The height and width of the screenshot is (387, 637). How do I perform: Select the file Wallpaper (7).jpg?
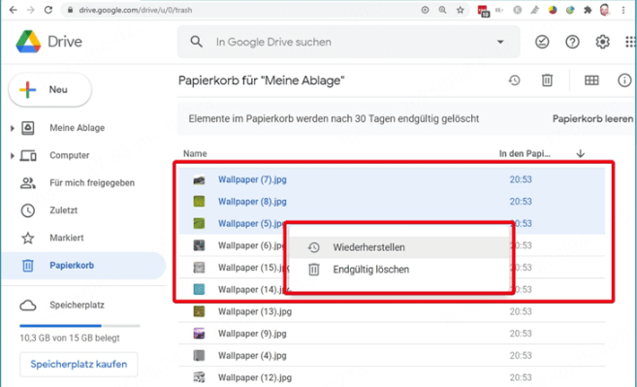tap(392, 179)
